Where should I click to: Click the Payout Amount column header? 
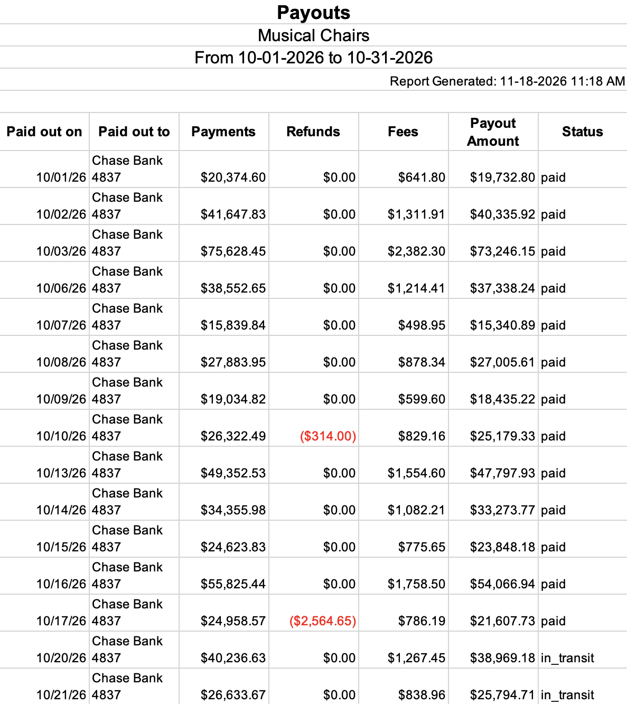coord(493,132)
